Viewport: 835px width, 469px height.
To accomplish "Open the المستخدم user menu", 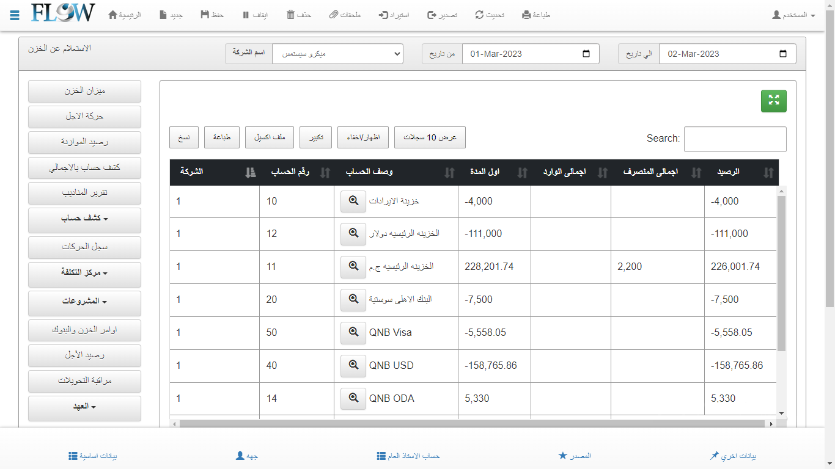I will (x=793, y=15).
